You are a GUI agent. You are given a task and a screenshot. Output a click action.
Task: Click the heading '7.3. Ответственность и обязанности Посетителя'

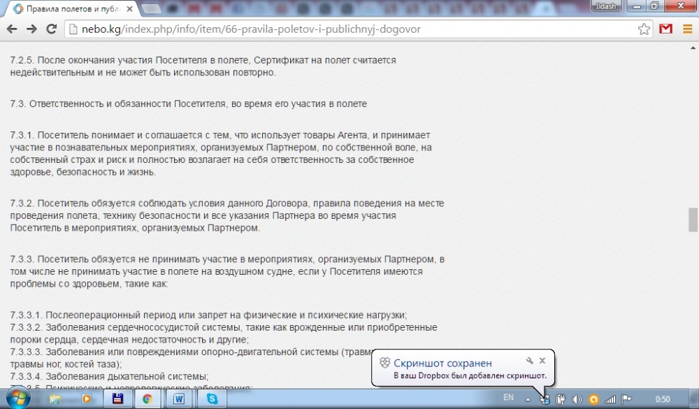pyautogui.click(x=189, y=103)
